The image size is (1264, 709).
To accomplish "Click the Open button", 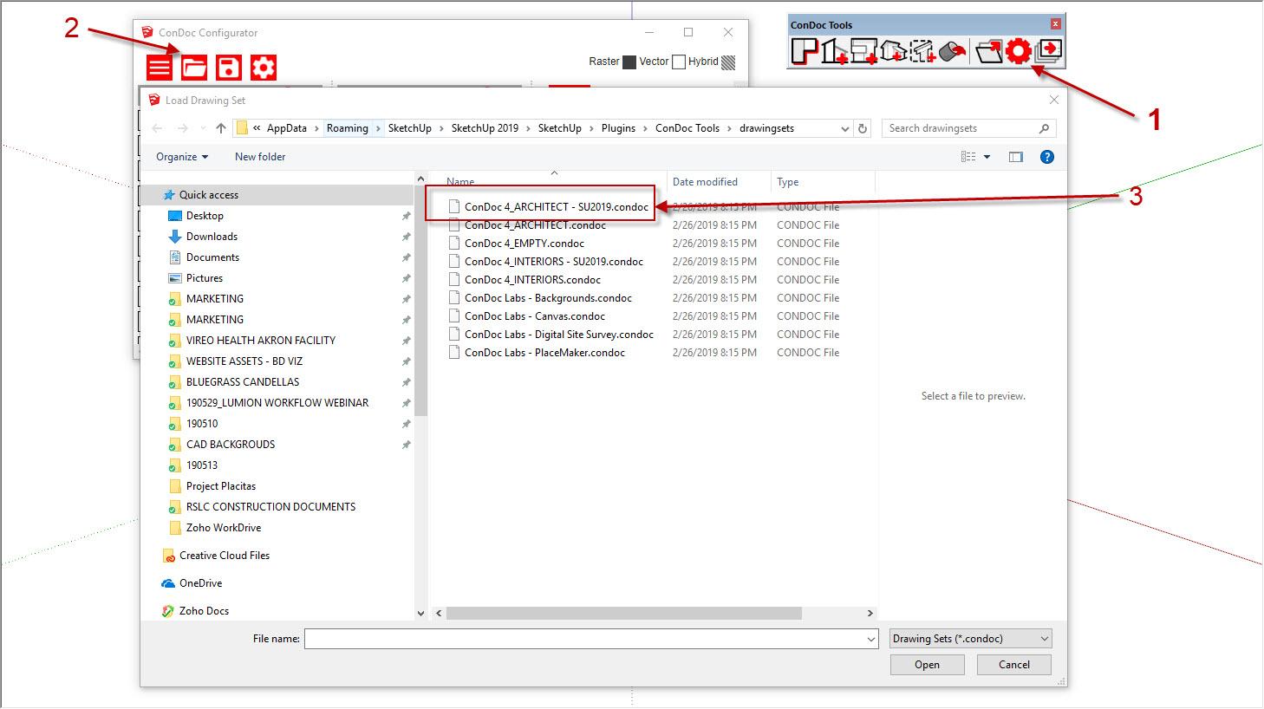I will 927,665.
